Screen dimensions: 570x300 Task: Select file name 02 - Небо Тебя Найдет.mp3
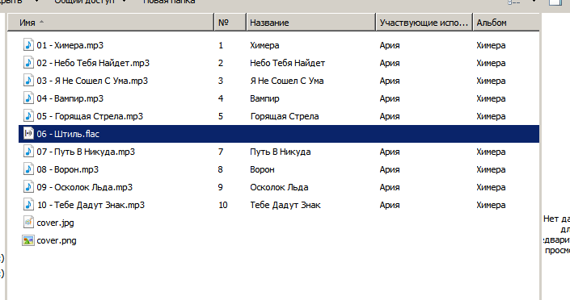93,63
